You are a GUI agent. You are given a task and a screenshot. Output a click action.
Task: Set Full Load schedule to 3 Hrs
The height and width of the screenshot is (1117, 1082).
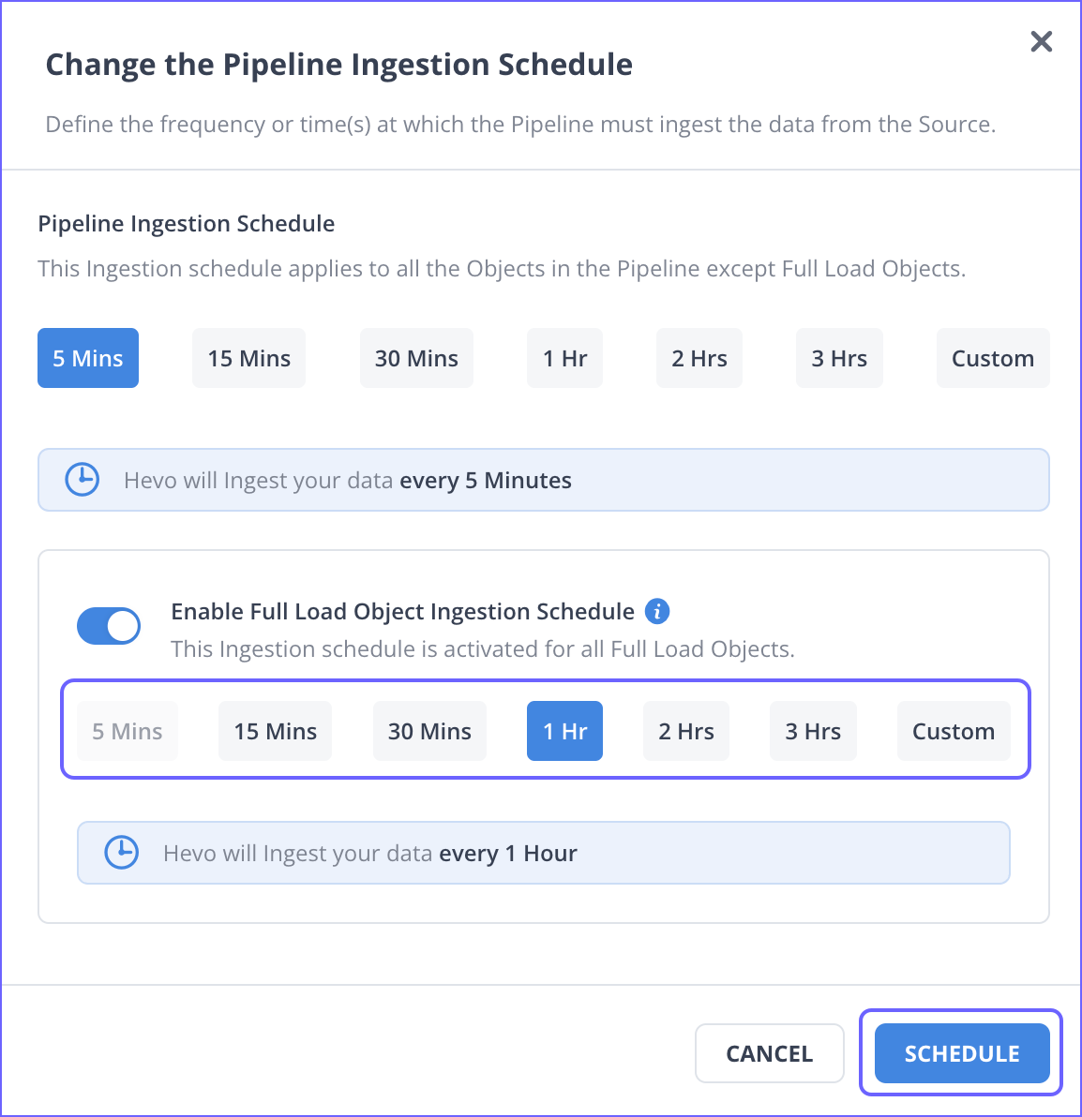813,731
